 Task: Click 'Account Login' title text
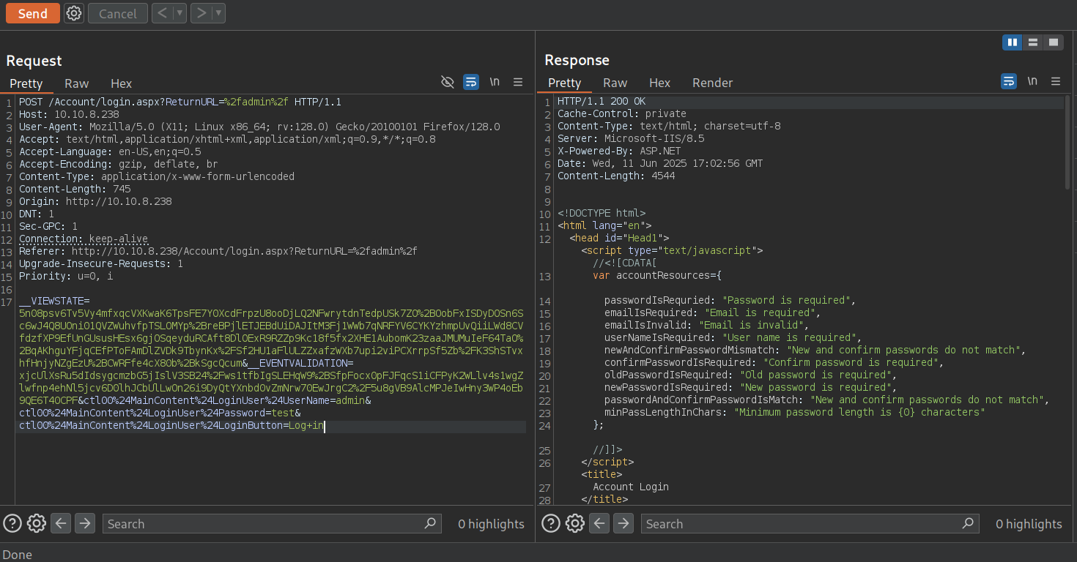coord(631,487)
